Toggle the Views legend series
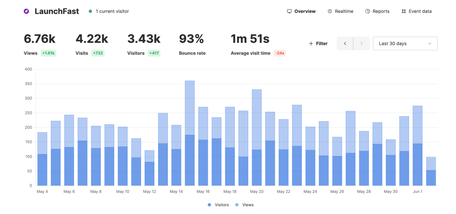 point(244,205)
